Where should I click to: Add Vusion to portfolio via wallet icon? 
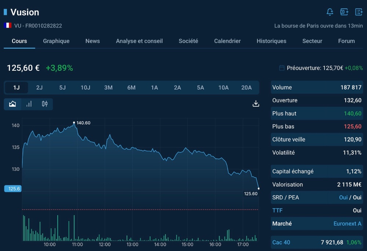tap(344, 12)
